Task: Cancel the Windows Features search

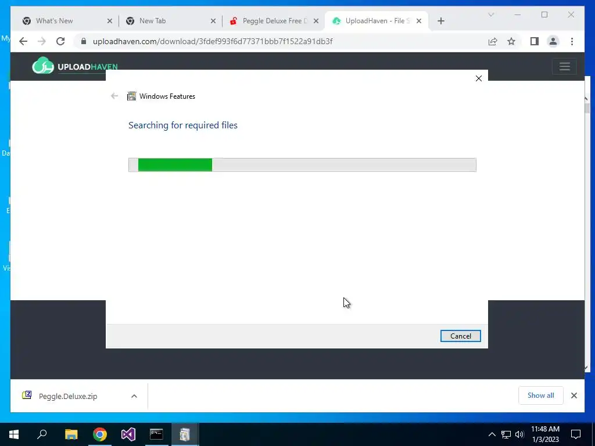Action: tap(460, 336)
